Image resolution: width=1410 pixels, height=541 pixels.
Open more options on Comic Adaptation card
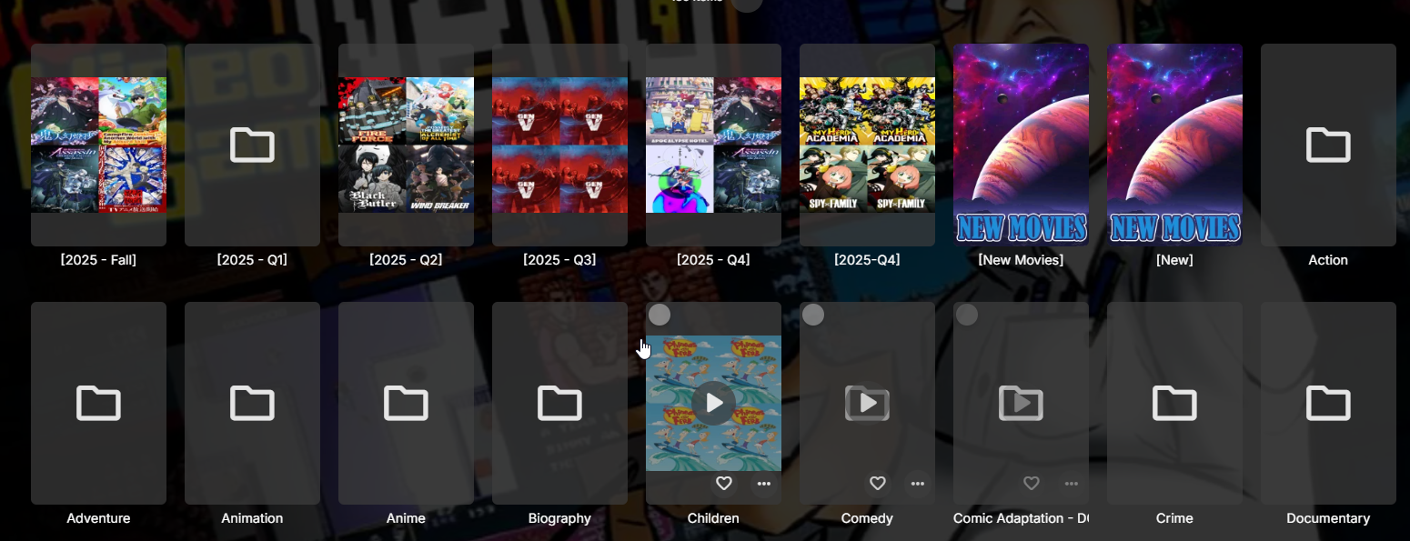pos(1072,484)
